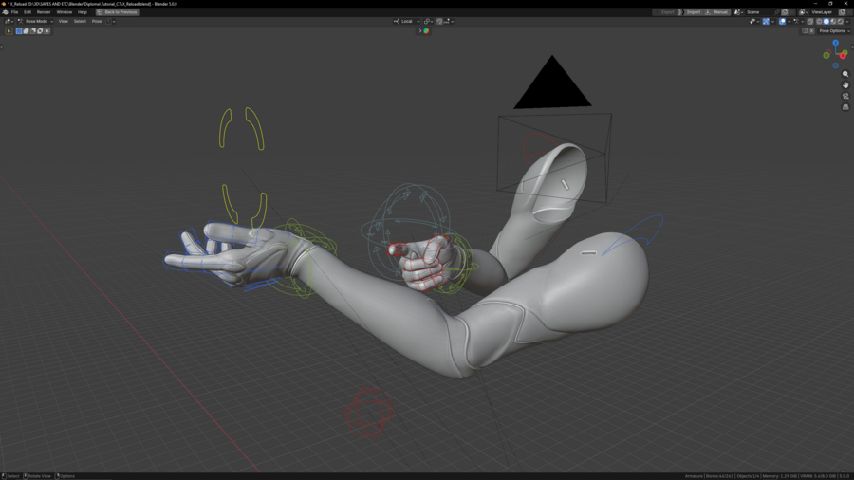Toggle snapping magnet icon
The width and height of the screenshot is (854, 480).
tap(439, 21)
